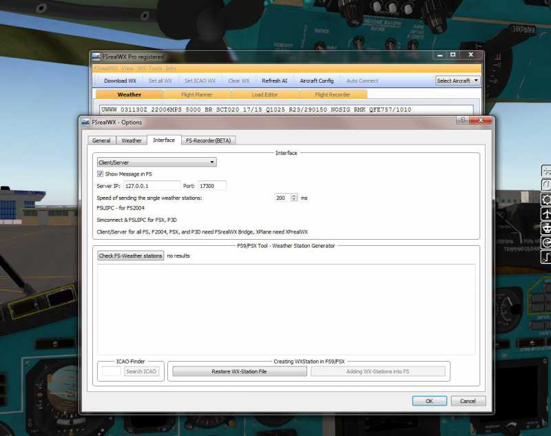Click the ICAO-Finder text field
Screen dimensions: 551x436
point(112,371)
